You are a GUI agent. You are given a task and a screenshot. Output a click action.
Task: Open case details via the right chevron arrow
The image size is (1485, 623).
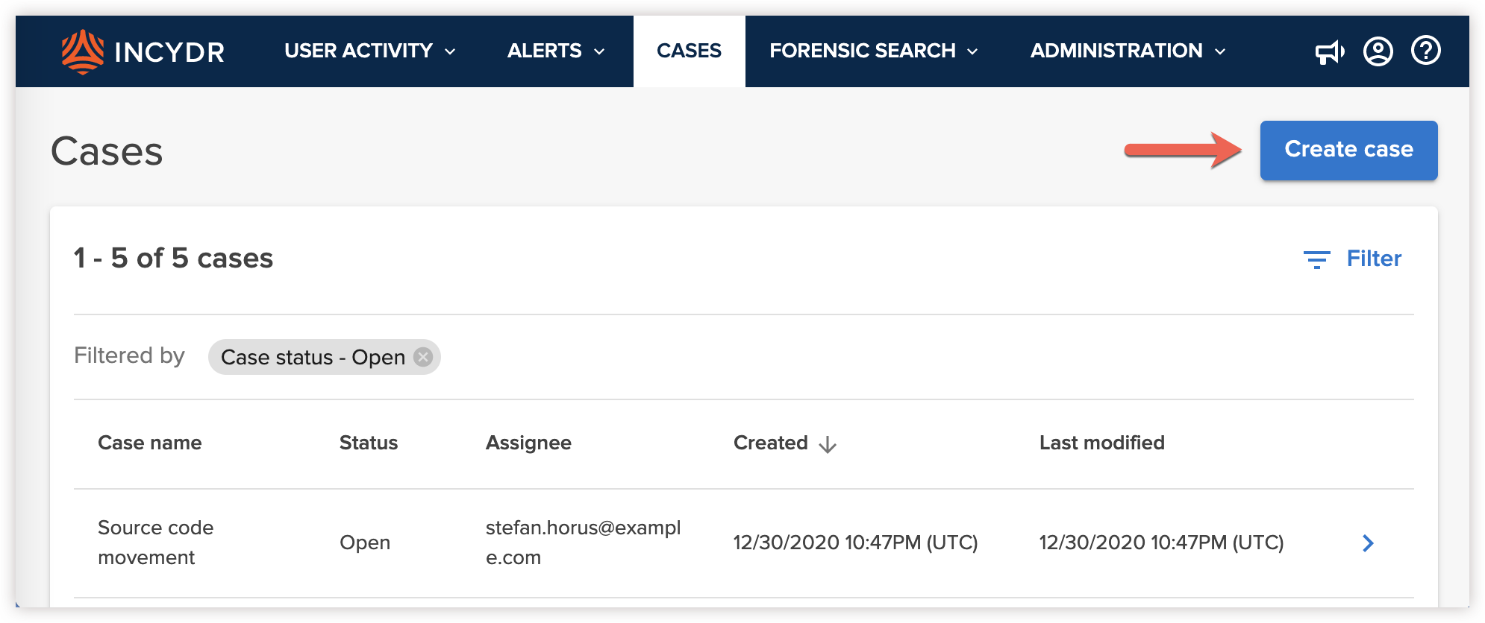tap(1369, 543)
